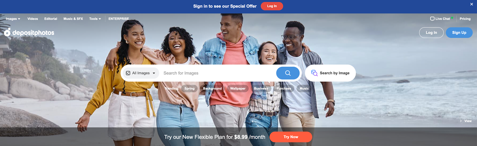Click the Try Now button

pos(291,137)
